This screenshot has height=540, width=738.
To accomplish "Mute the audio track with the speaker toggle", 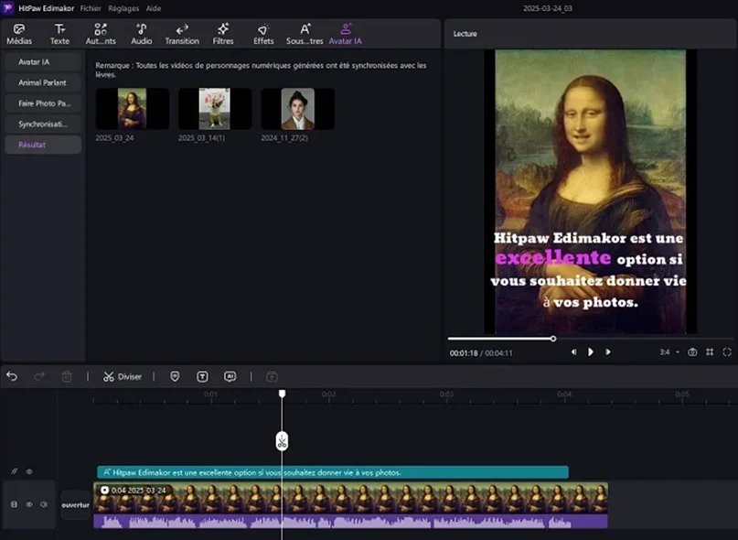I will click(42, 504).
